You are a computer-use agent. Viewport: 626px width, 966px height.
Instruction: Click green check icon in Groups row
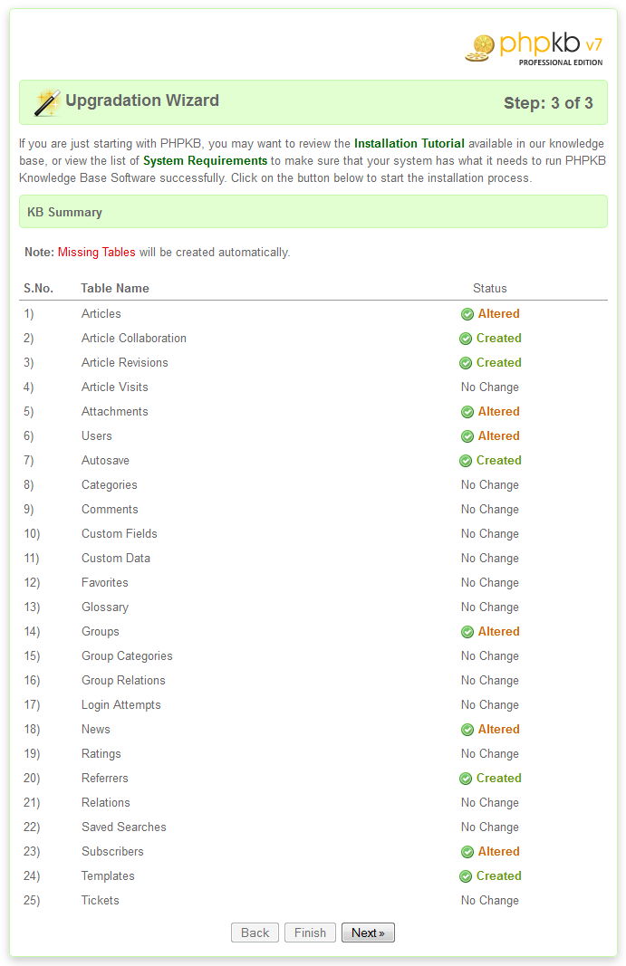point(467,632)
